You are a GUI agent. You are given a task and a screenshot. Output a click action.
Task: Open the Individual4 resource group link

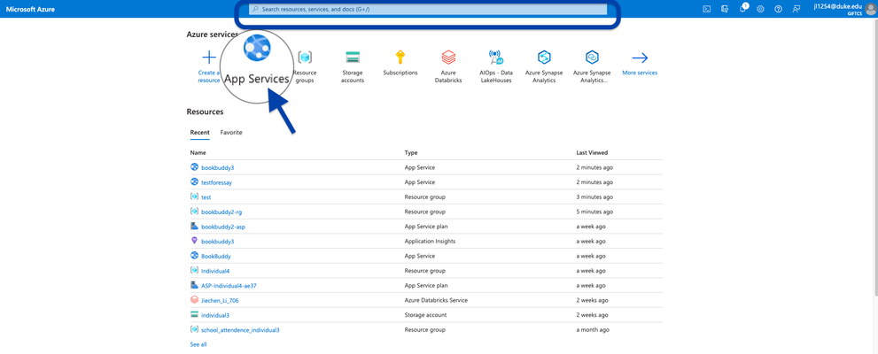(x=215, y=271)
